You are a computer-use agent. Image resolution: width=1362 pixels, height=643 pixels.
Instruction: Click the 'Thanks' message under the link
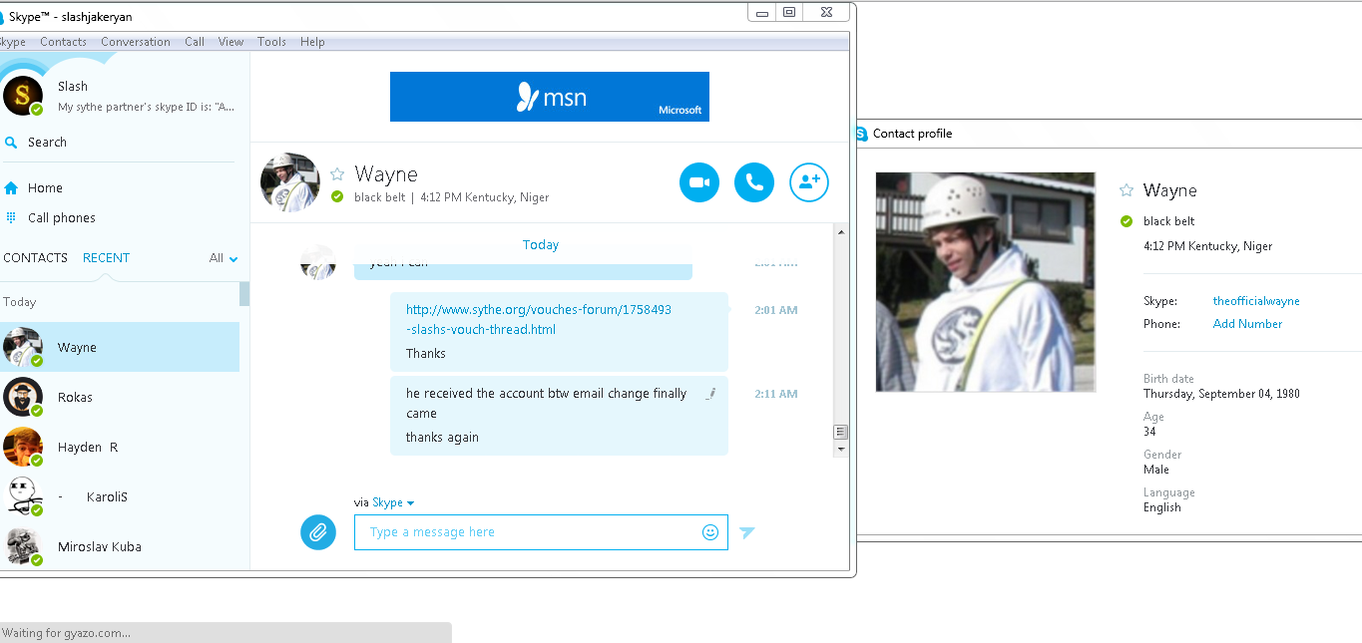[x=426, y=354]
